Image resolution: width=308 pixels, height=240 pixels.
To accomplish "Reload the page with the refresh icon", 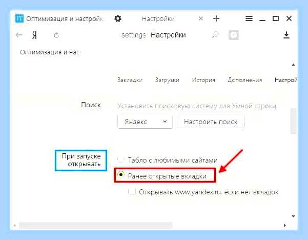I will tap(56, 35).
